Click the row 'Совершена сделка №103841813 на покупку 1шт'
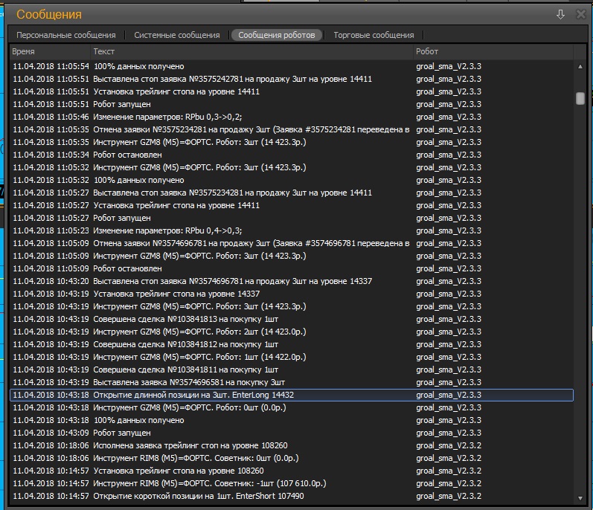The height and width of the screenshot is (510, 593). tap(185, 319)
